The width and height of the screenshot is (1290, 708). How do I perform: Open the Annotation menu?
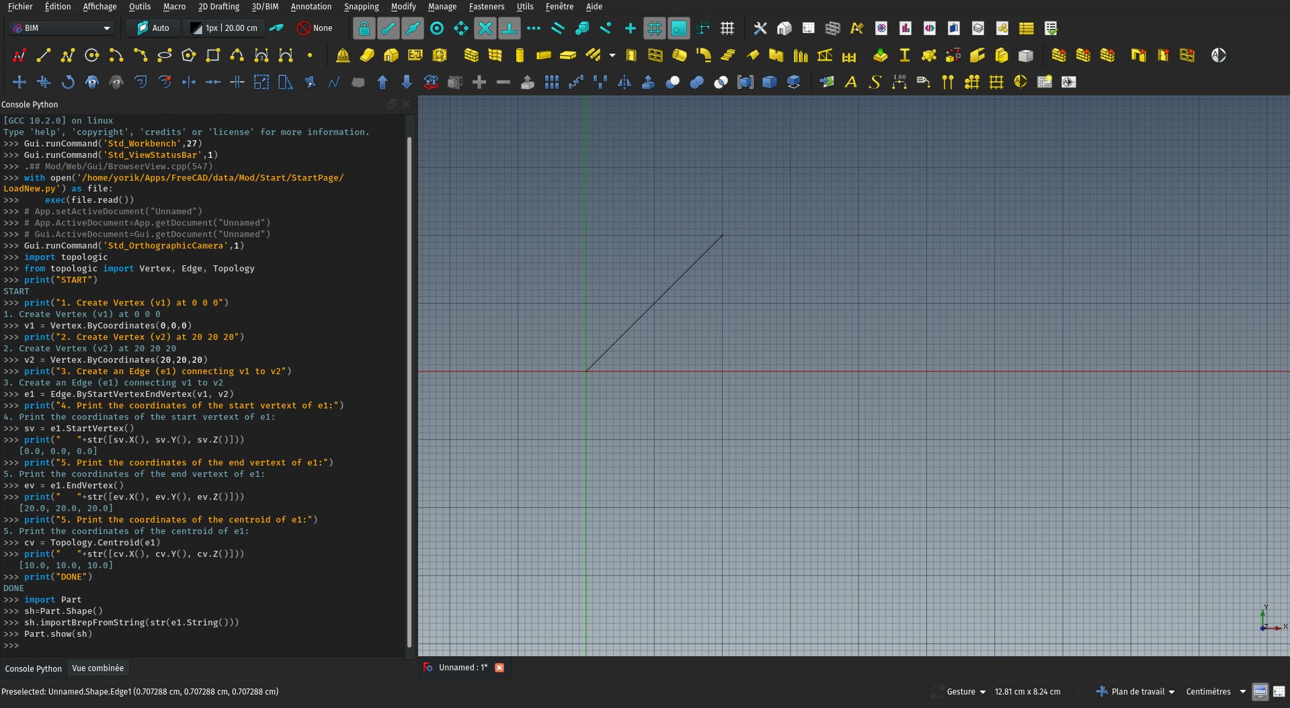[311, 7]
